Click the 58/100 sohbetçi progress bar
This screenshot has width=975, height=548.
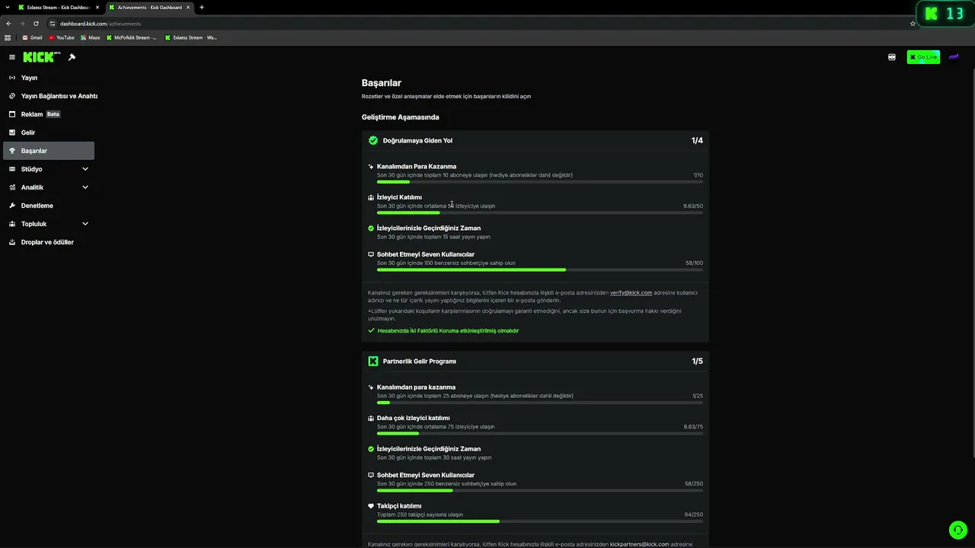click(x=540, y=269)
